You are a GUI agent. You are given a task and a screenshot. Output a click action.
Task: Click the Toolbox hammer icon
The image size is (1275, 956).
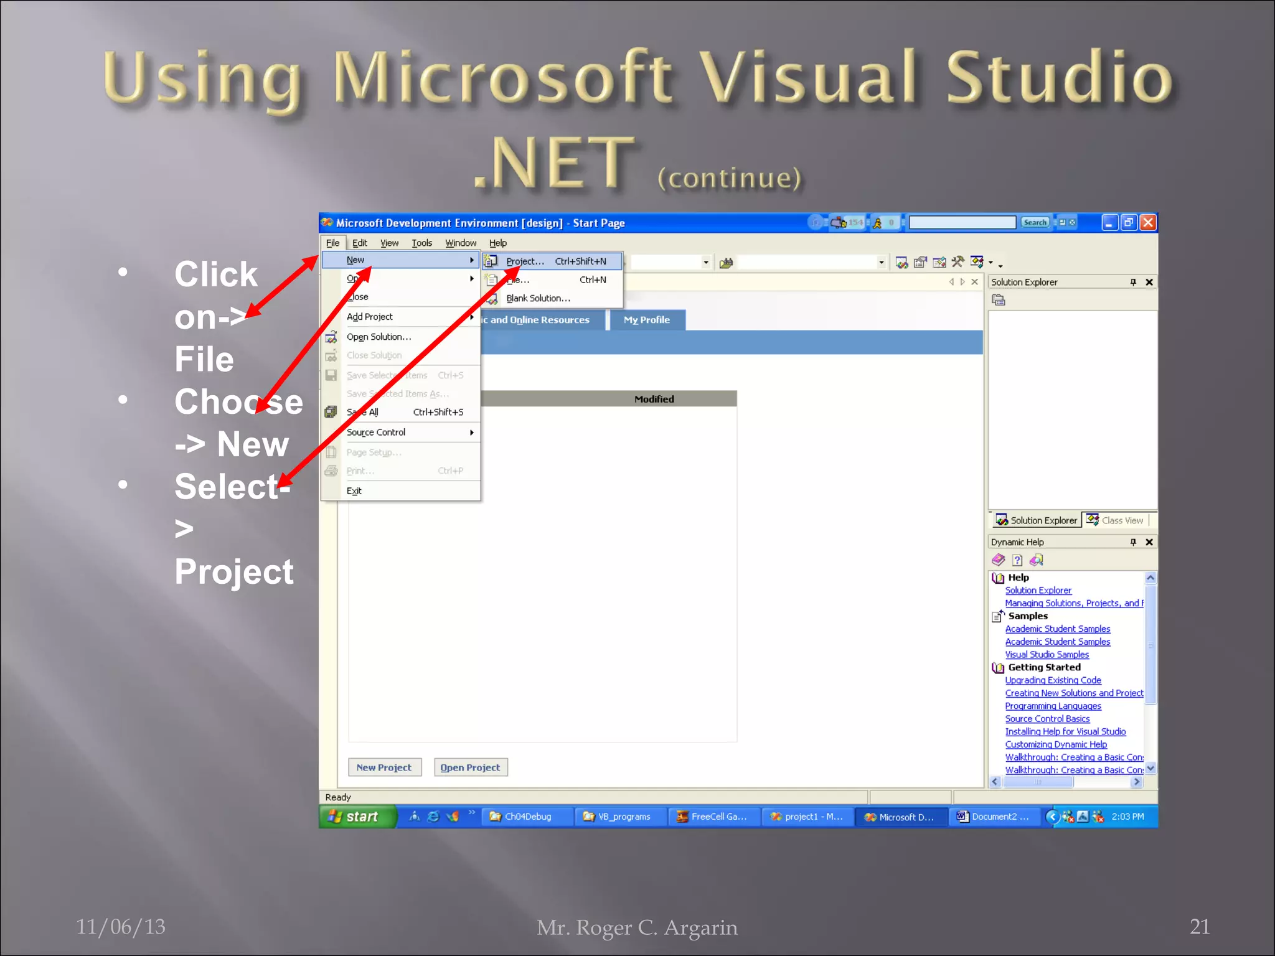(x=957, y=262)
